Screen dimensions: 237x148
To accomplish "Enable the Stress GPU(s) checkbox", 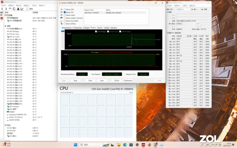I will pyautogui.click(x=65, y=24).
